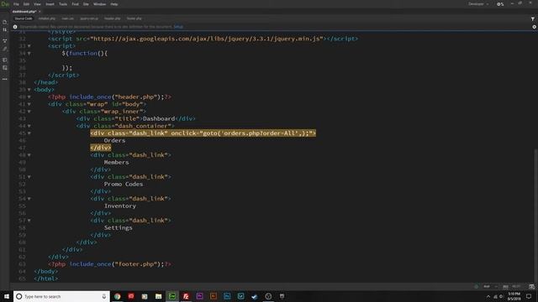538x302 pixels.
Task: Click the Dreamweaver icon in the taskbar
Action: (172, 296)
